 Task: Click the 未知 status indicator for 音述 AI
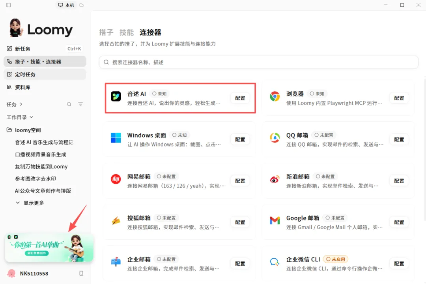pyautogui.click(x=159, y=94)
